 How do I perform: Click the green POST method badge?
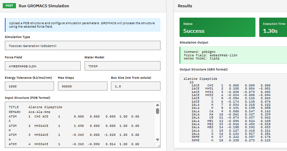pos(10,6)
